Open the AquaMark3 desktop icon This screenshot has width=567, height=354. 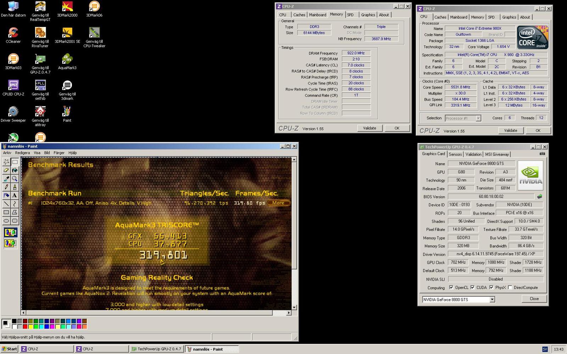[x=67, y=62]
